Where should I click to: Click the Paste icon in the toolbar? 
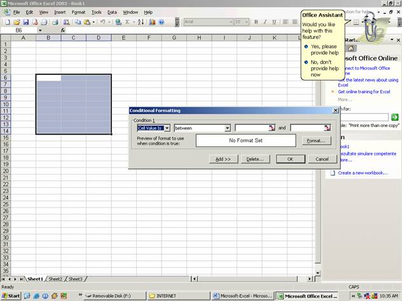pos(87,22)
